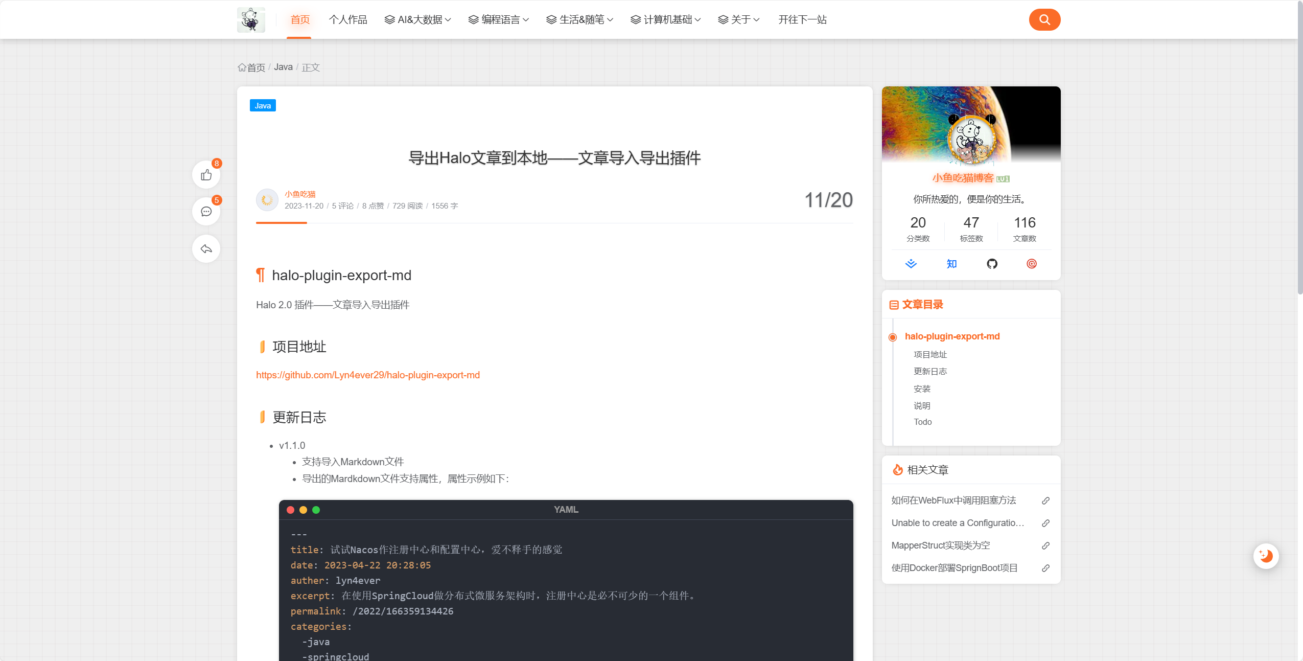
Task: Click the 更新日志 section heading
Action: coord(299,418)
